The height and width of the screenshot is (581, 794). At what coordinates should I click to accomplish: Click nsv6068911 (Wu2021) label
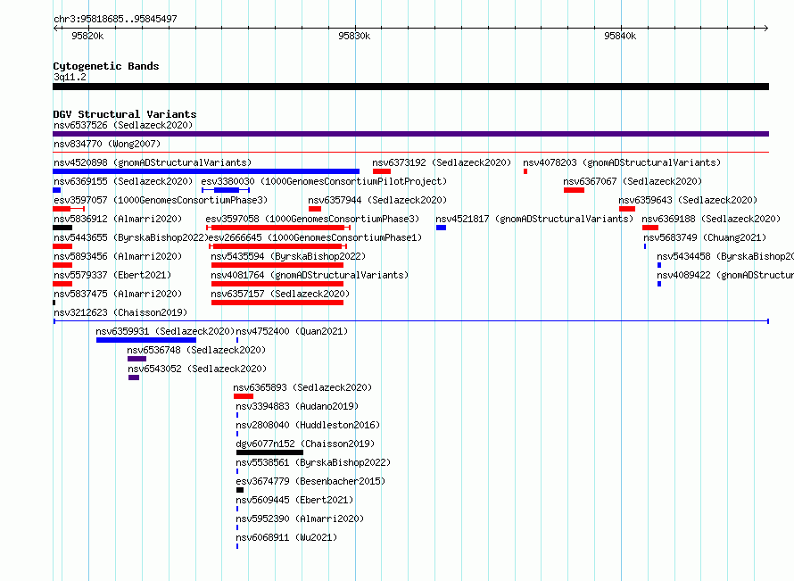286,537
